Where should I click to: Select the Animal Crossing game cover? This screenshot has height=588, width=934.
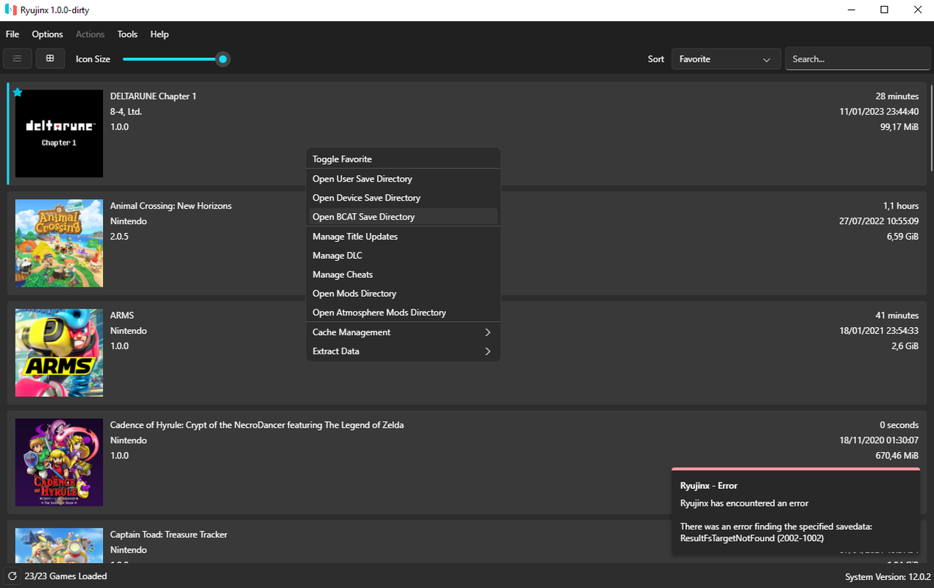pos(59,243)
